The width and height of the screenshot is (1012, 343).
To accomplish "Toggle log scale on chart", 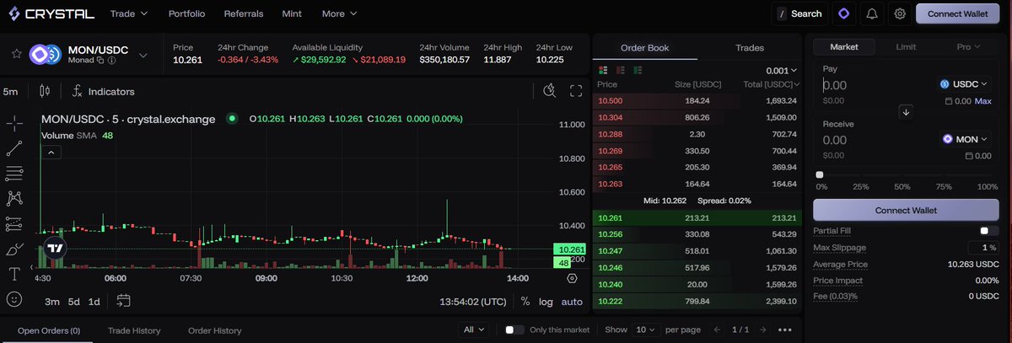I will click(546, 301).
